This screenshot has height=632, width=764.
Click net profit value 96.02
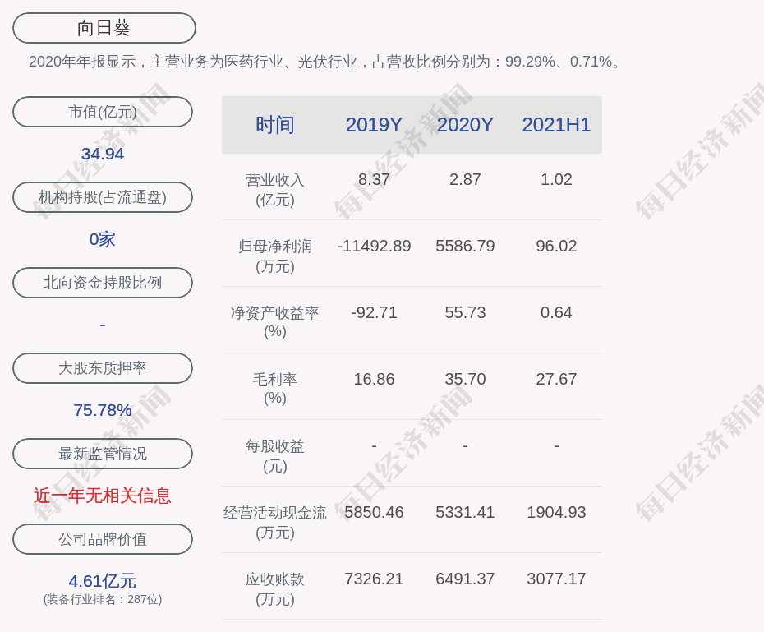pos(556,246)
